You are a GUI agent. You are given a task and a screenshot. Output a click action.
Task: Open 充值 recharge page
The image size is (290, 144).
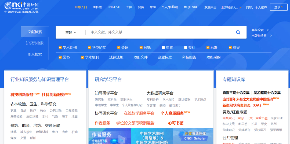129,7
